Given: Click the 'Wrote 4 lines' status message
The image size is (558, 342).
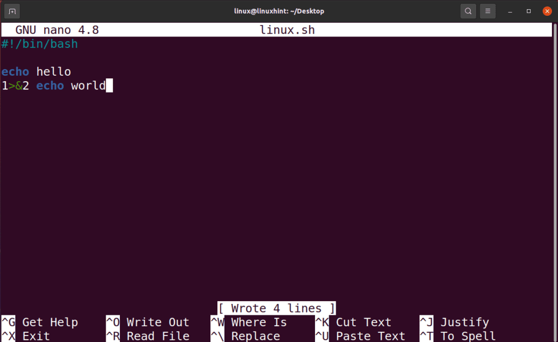Looking at the screenshot, I should 276,308.
